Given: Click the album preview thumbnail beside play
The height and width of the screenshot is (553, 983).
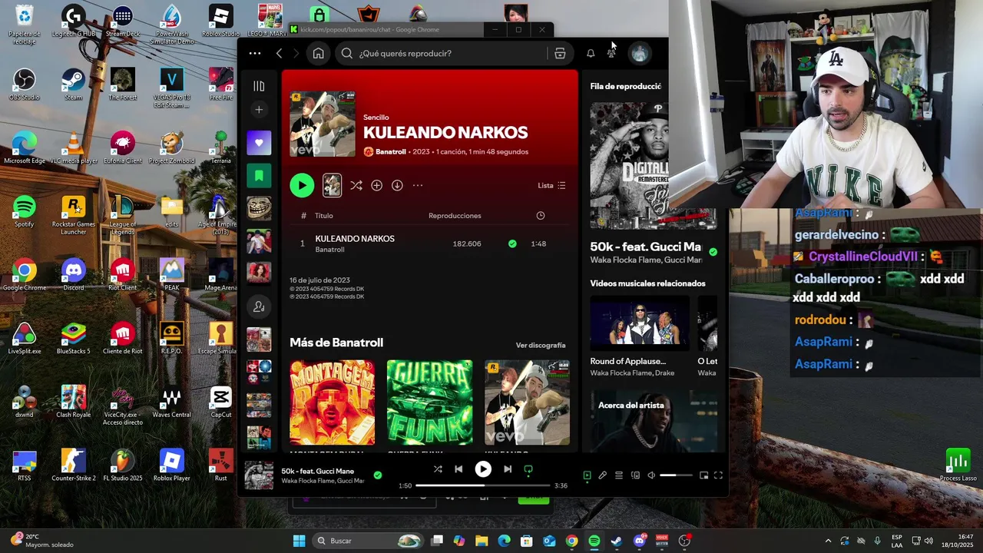Looking at the screenshot, I should point(332,185).
